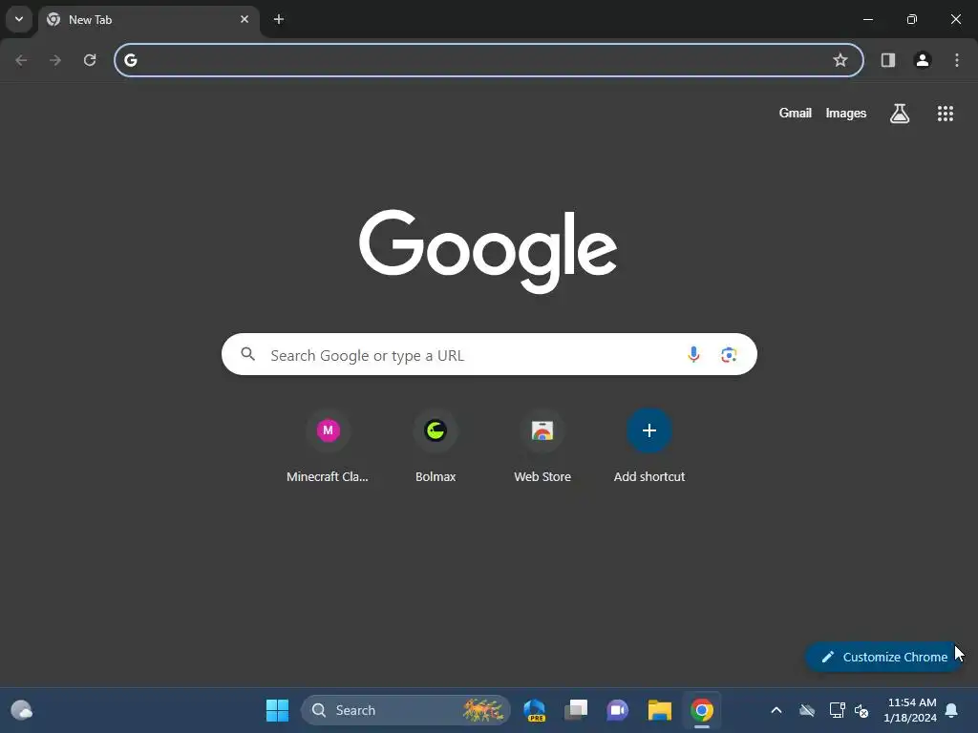The height and width of the screenshot is (733, 978).
Task: Go back with the back arrow
Action: (21, 60)
